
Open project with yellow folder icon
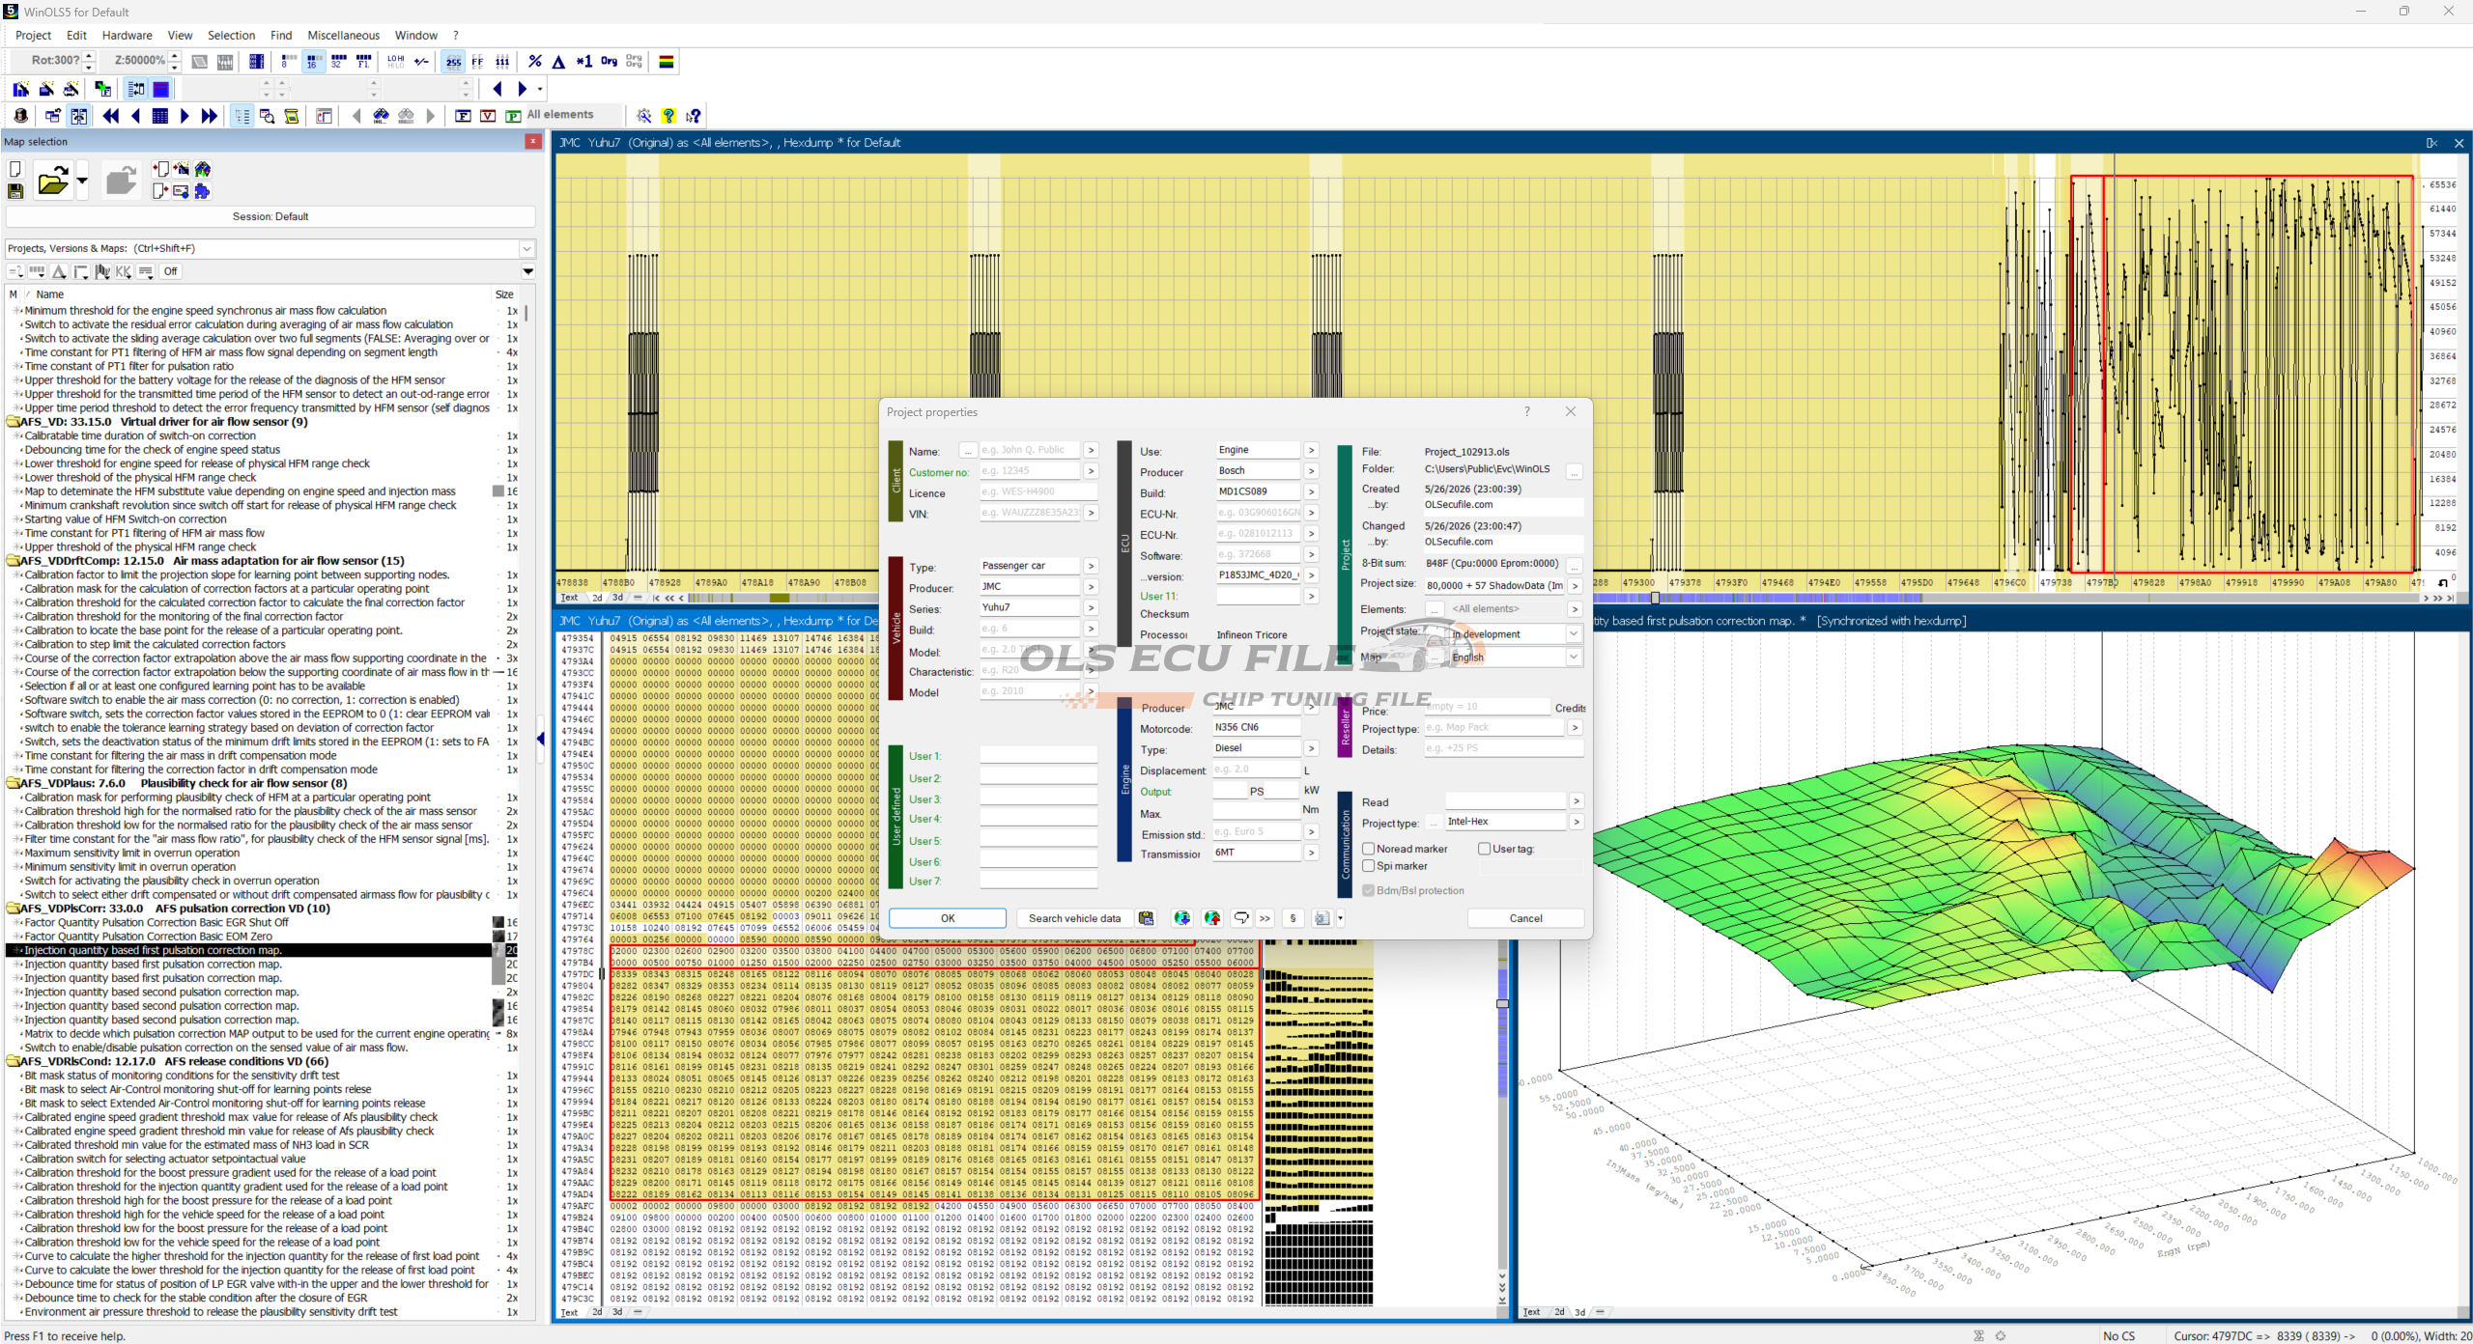coord(52,181)
